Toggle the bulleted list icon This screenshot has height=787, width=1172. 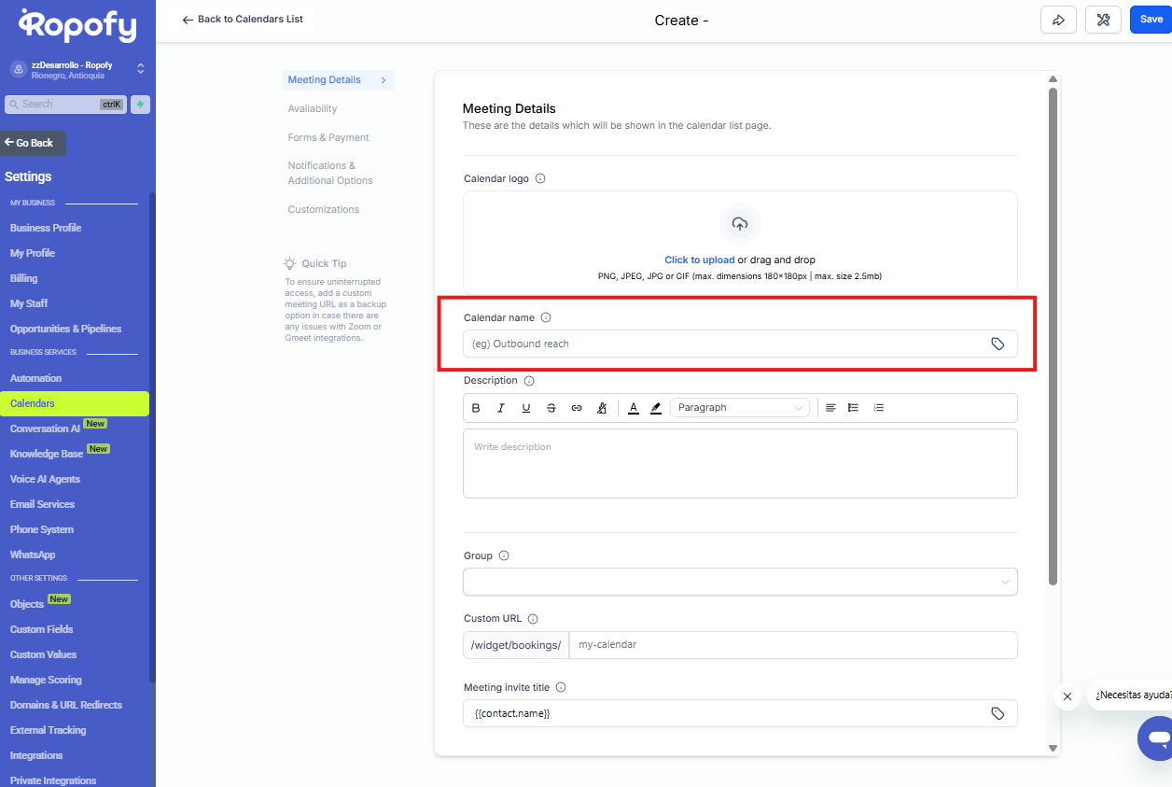pos(853,408)
